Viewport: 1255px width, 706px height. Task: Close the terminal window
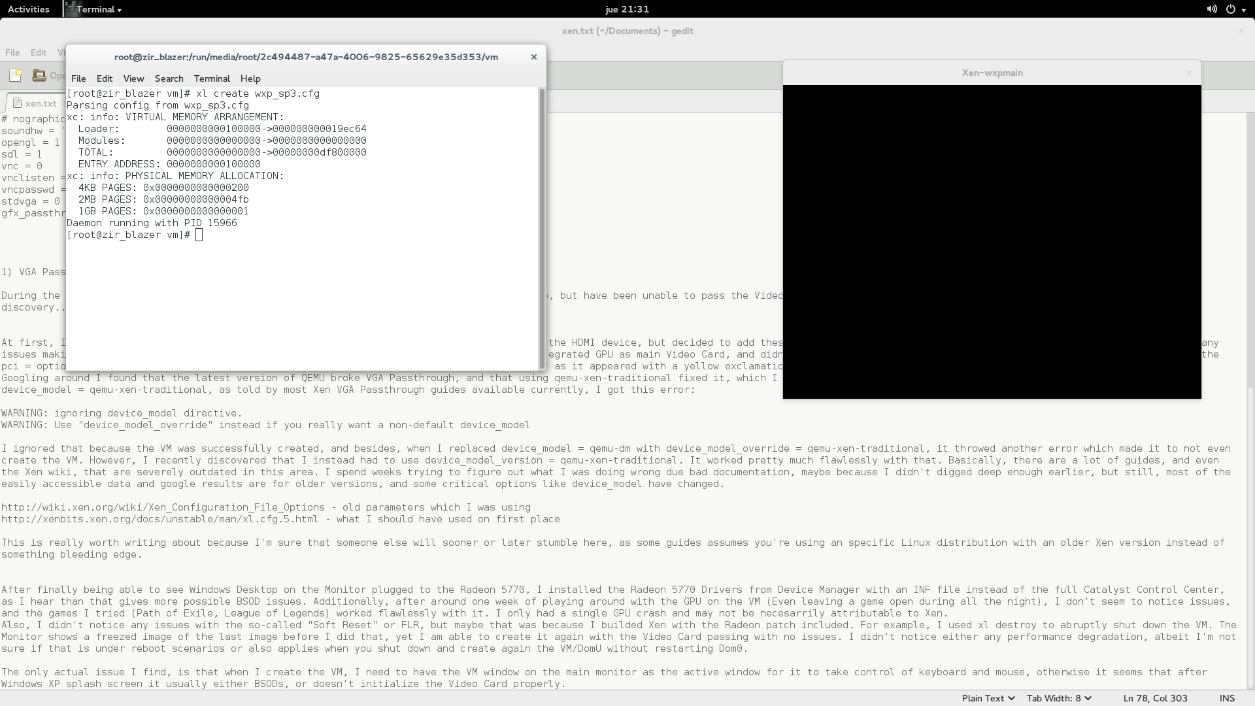534,57
